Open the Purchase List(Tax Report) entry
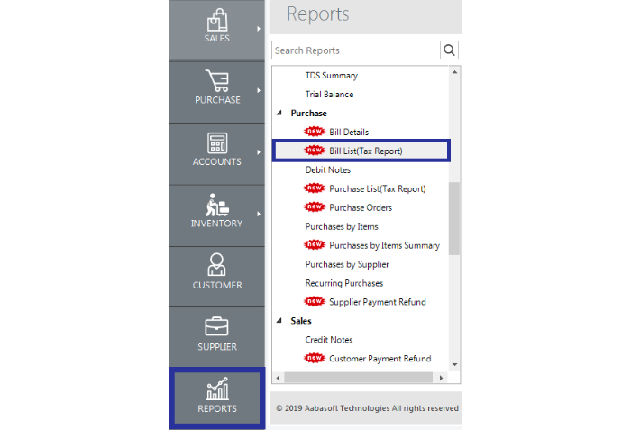The height and width of the screenshot is (430, 631). pos(378,188)
